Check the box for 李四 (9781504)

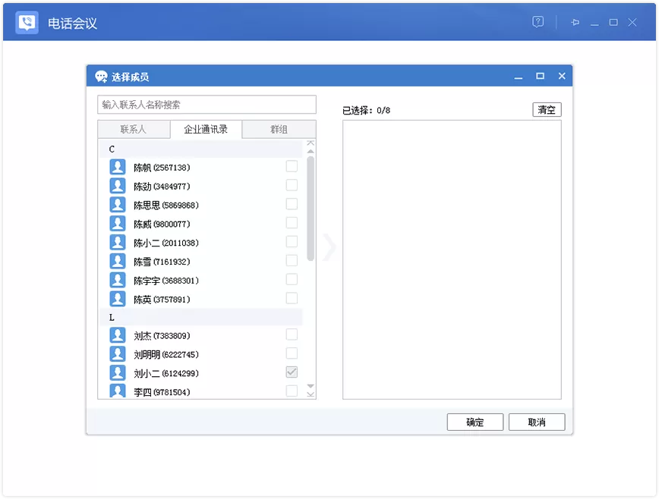tap(292, 391)
